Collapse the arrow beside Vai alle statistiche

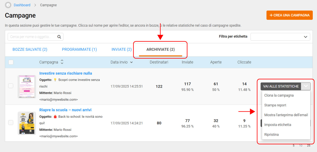(306, 86)
